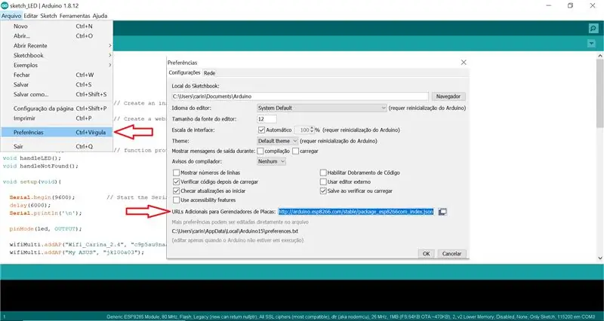
Task: Click the scrollbar down arrow in editor
Action: pos(599,258)
